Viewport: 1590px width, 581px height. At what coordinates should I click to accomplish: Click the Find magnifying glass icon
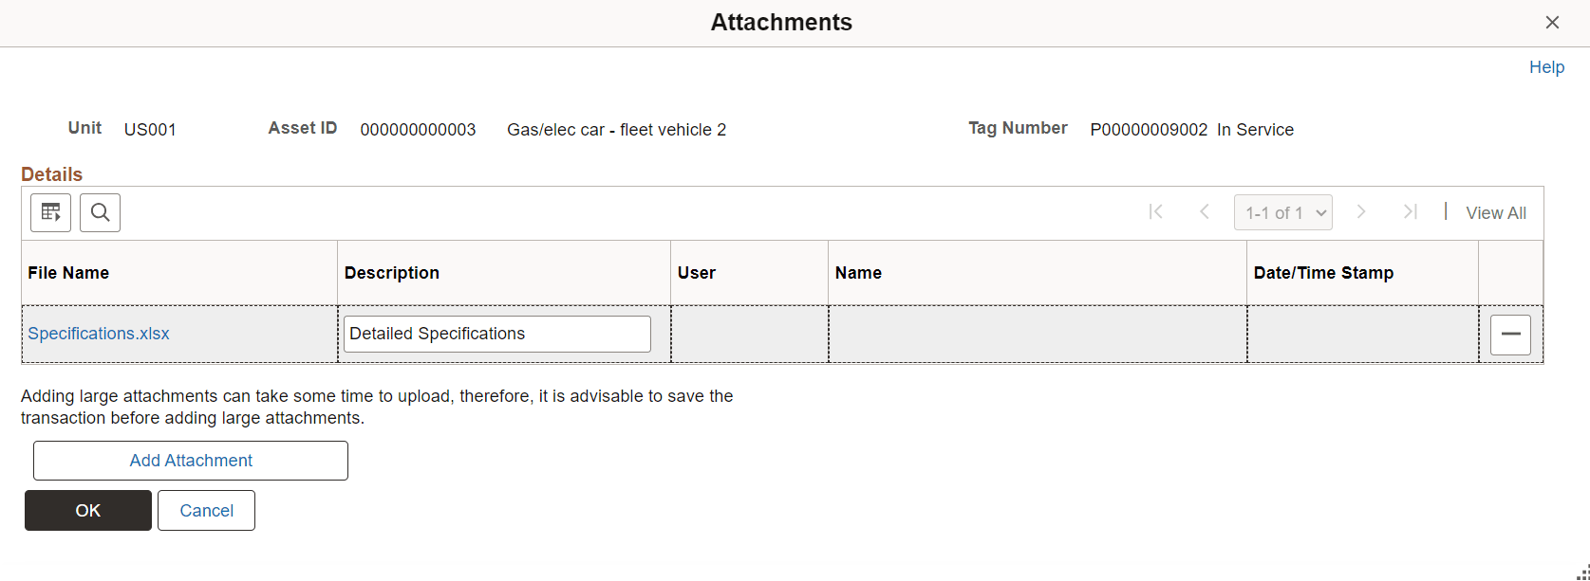[x=100, y=212]
